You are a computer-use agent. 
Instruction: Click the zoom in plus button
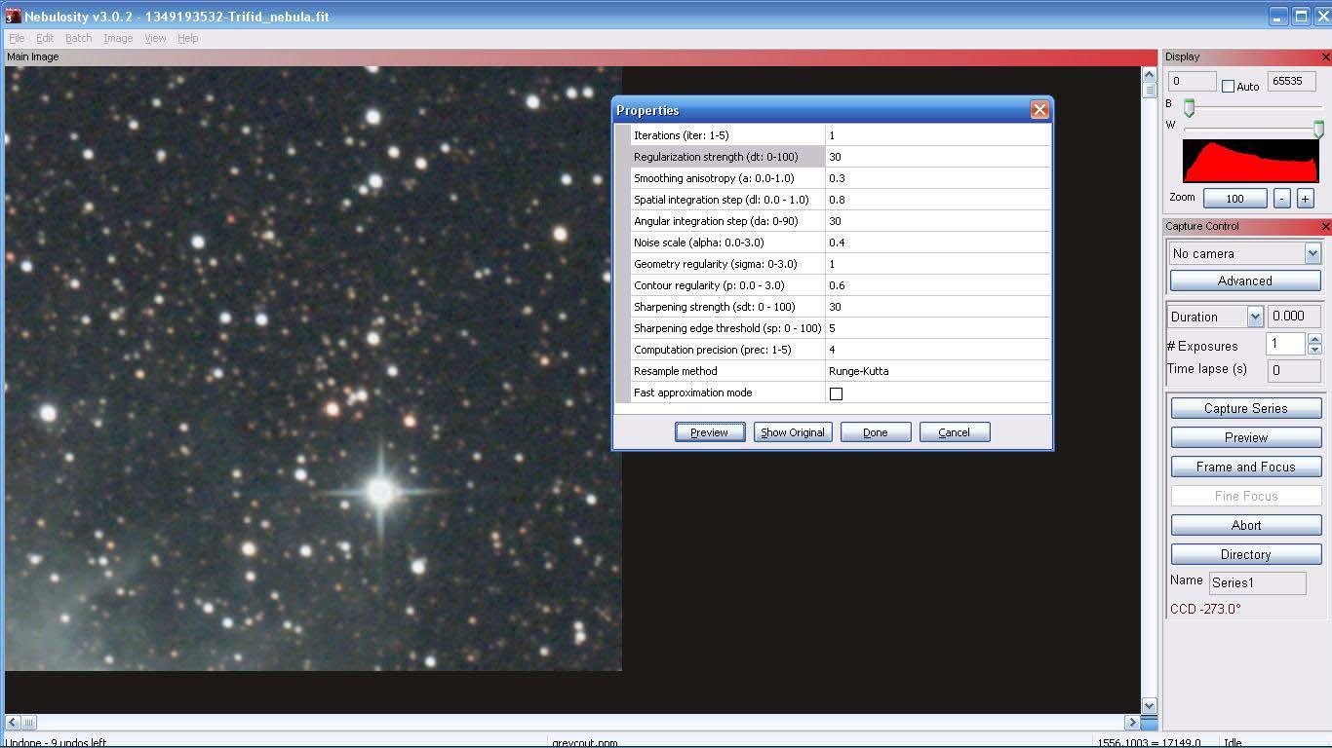click(x=1305, y=199)
